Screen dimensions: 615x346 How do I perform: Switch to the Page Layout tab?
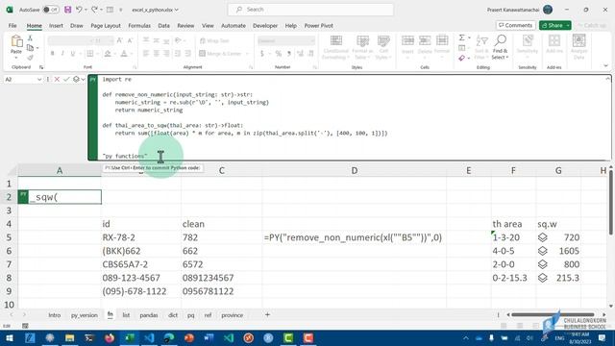106,26
